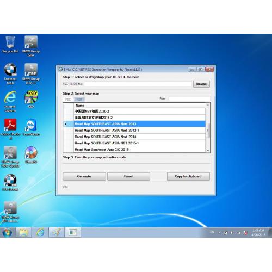The width and height of the screenshot is (272, 272).
Task: Maximize the FSC Generator window
Action: [201, 70]
